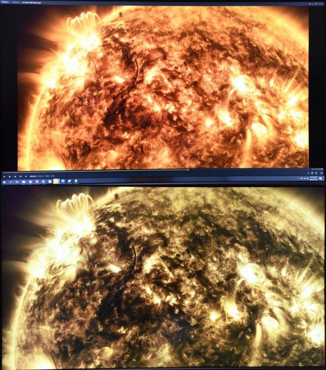This screenshot has height=370, width=326.
Task: Click the Play button in PotPlayer
Action: (4, 177)
